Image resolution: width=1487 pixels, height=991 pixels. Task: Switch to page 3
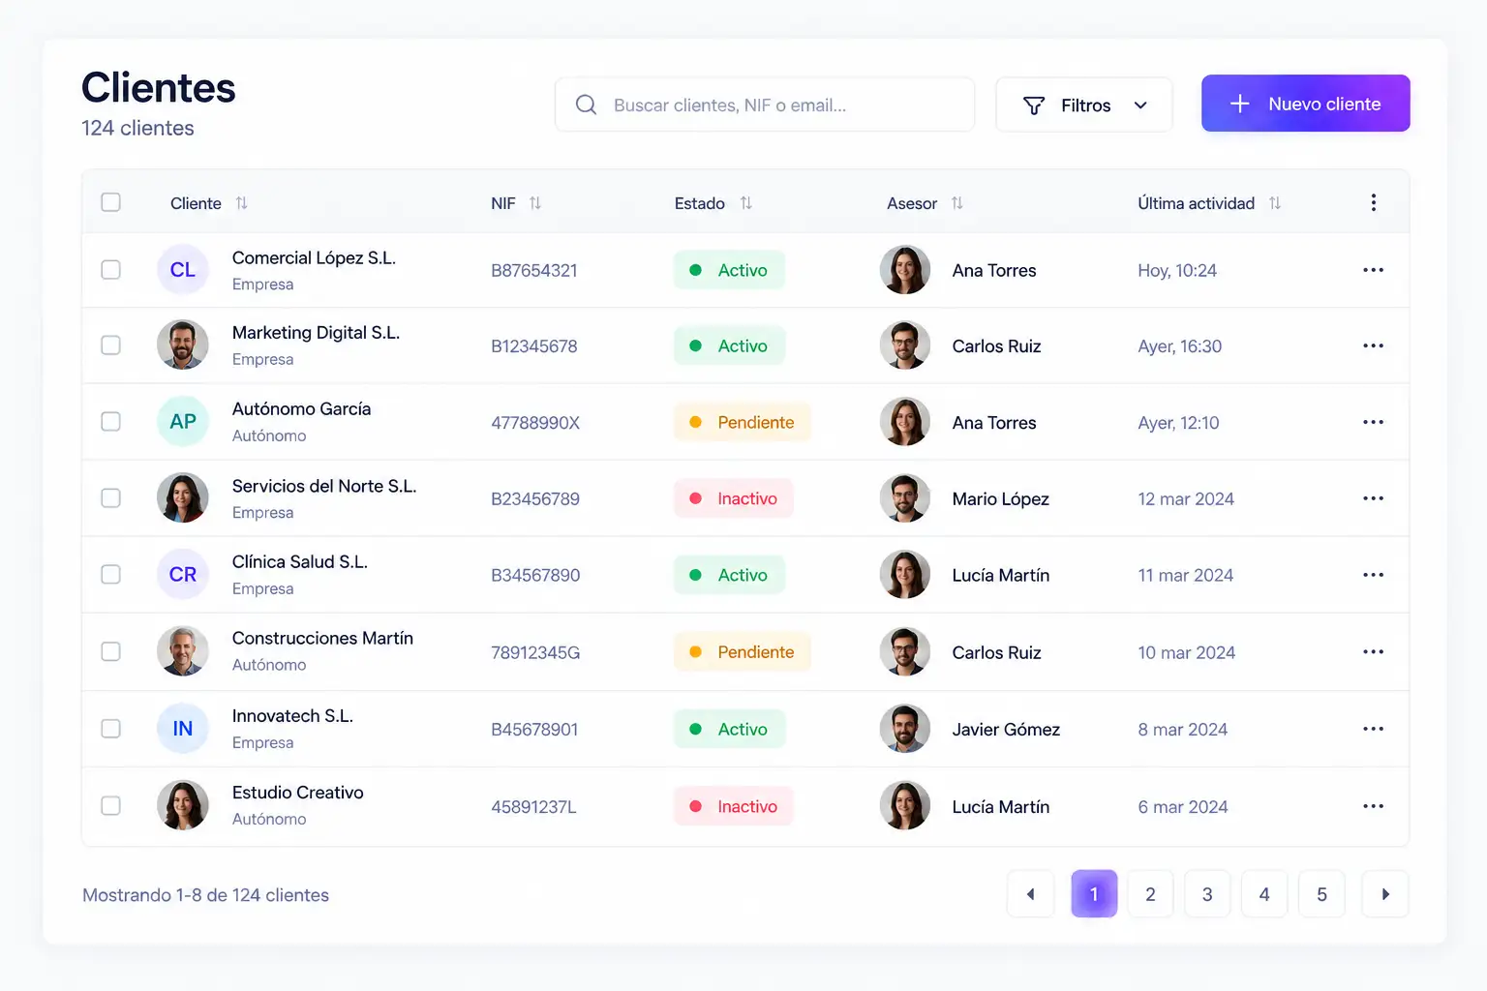(1207, 894)
